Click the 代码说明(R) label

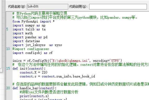pos(78,7)
